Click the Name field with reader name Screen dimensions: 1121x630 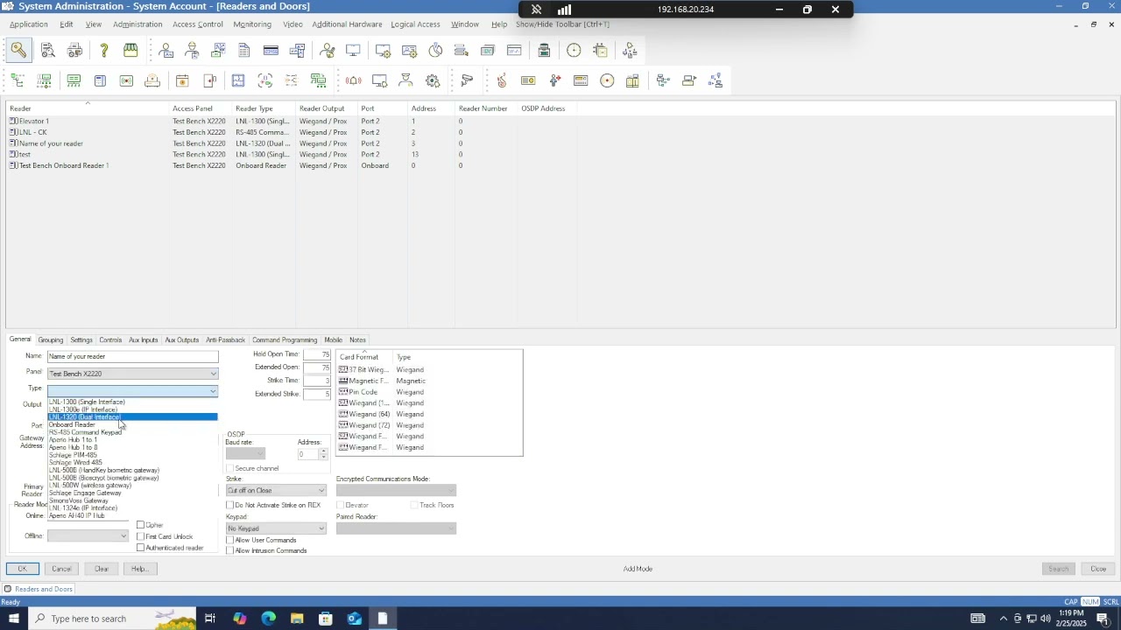point(132,356)
